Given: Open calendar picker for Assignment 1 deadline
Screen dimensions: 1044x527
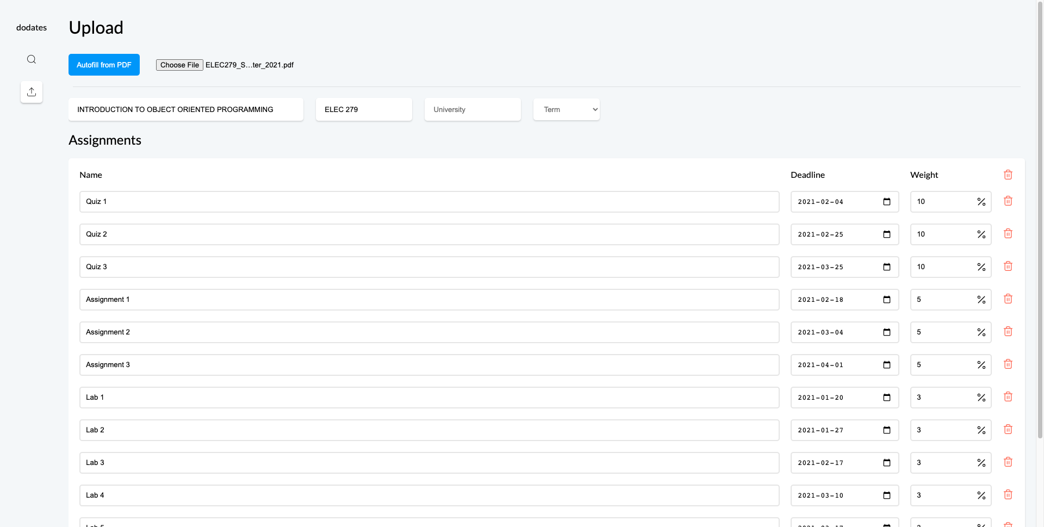Looking at the screenshot, I should click(x=887, y=300).
